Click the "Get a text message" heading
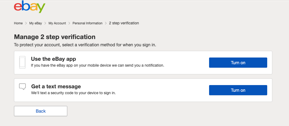Image resolution: width=289 pixels, height=126 pixels. coord(56,86)
